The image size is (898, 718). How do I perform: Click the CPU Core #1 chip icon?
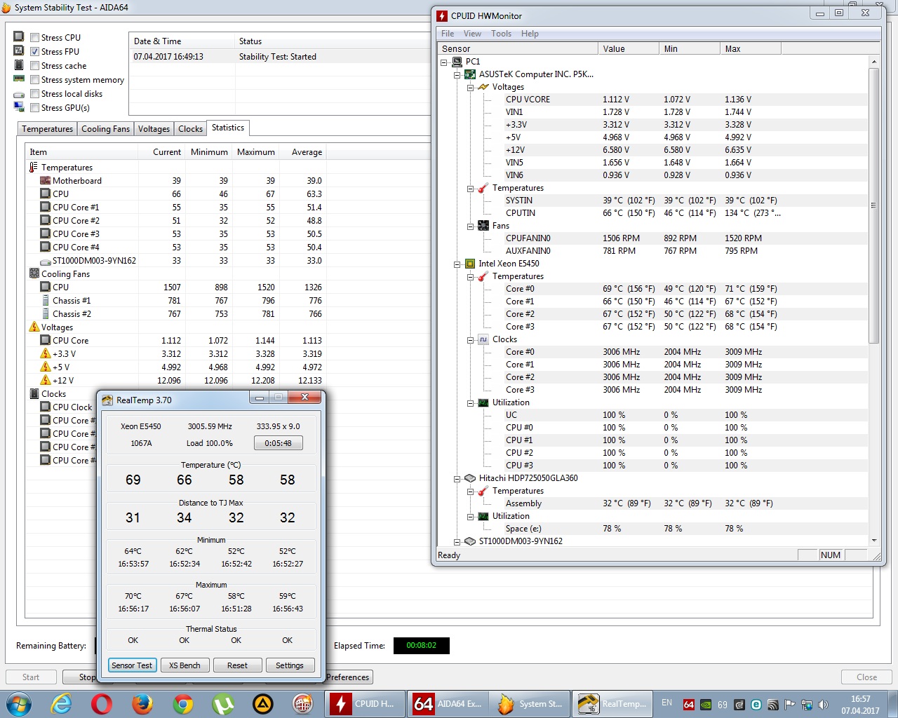click(46, 208)
